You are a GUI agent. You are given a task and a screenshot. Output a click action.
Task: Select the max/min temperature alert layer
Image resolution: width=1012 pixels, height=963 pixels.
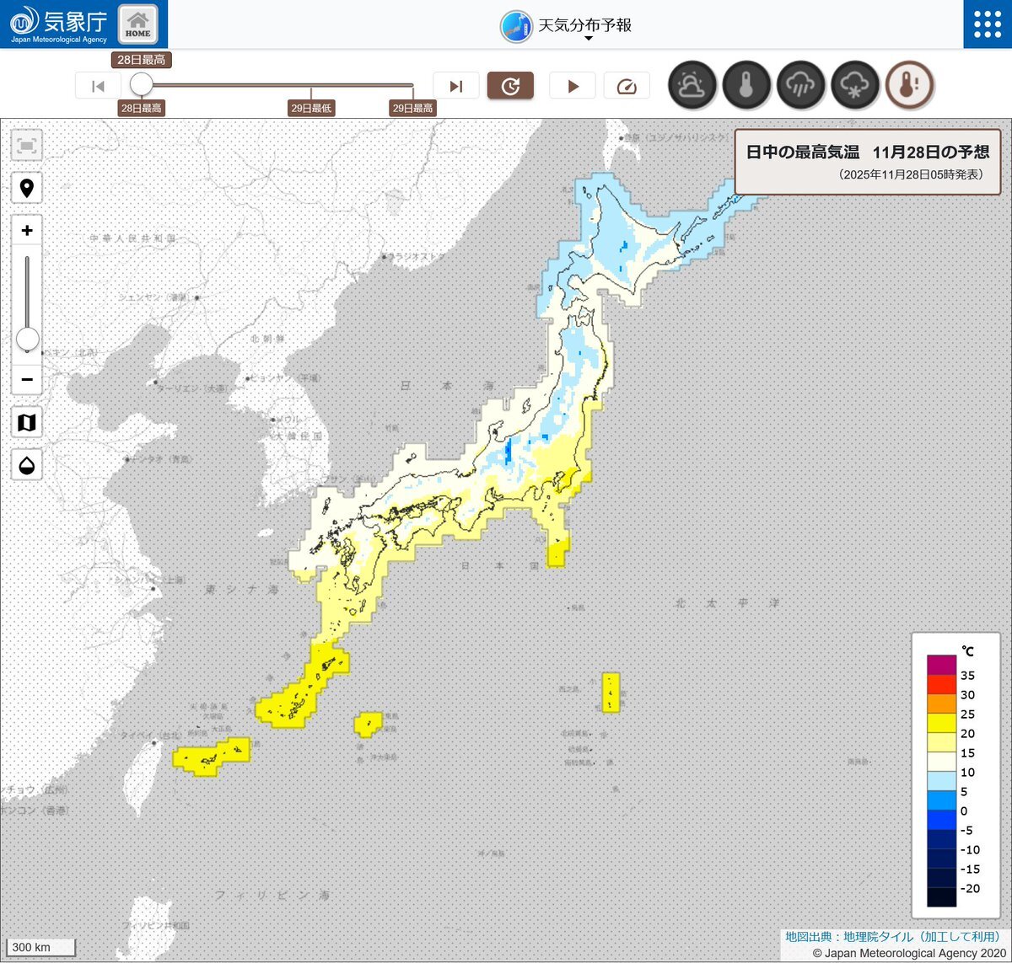(x=909, y=85)
